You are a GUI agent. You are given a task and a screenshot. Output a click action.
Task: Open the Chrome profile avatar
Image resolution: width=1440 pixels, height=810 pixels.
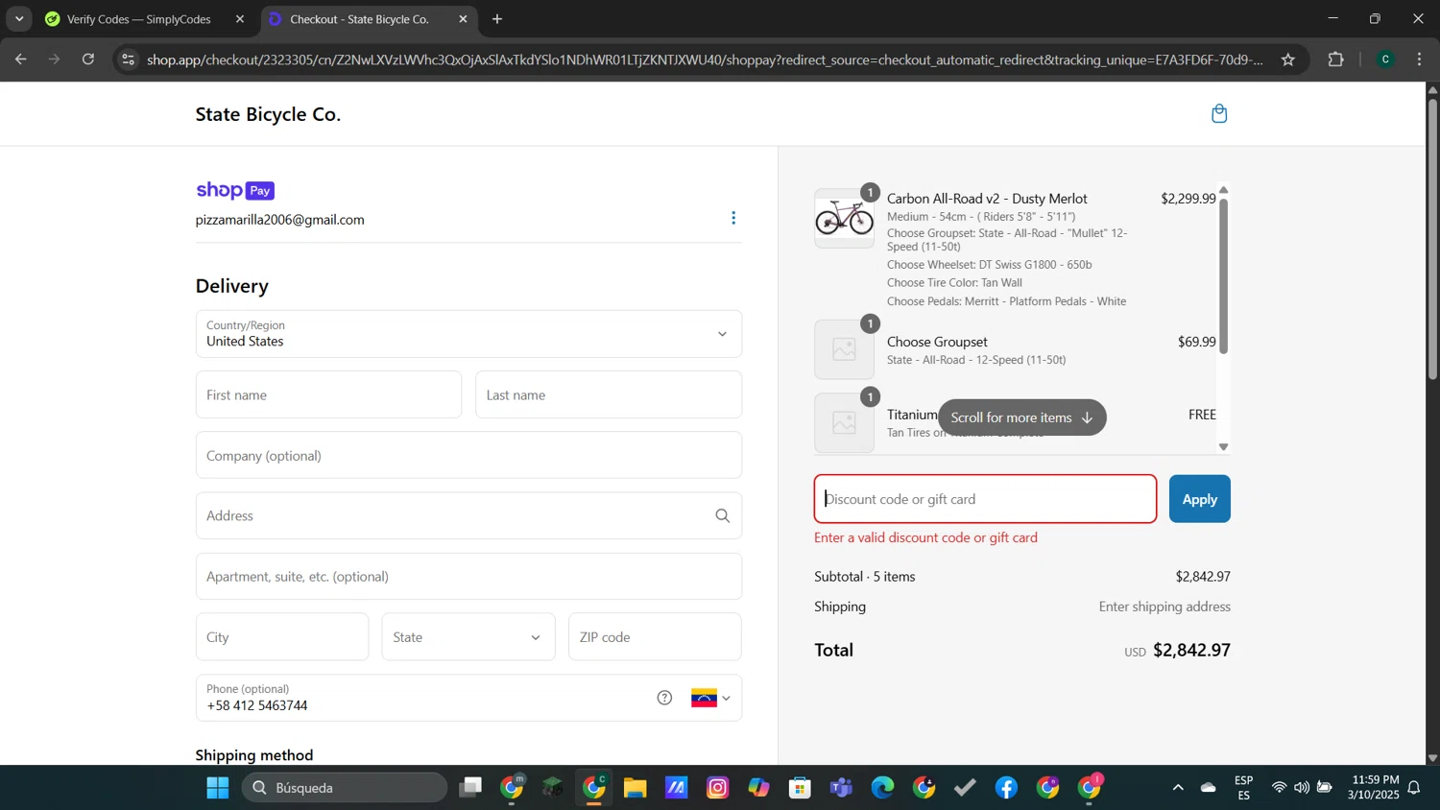tap(1385, 60)
